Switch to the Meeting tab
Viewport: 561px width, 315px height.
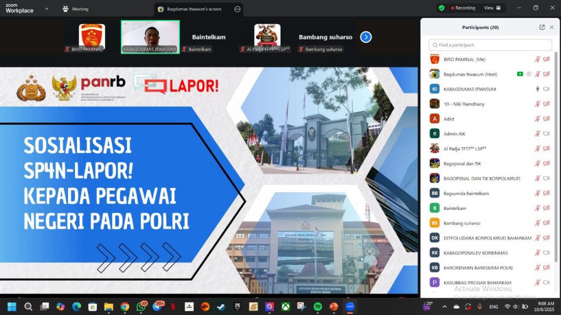tap(76, 9)
